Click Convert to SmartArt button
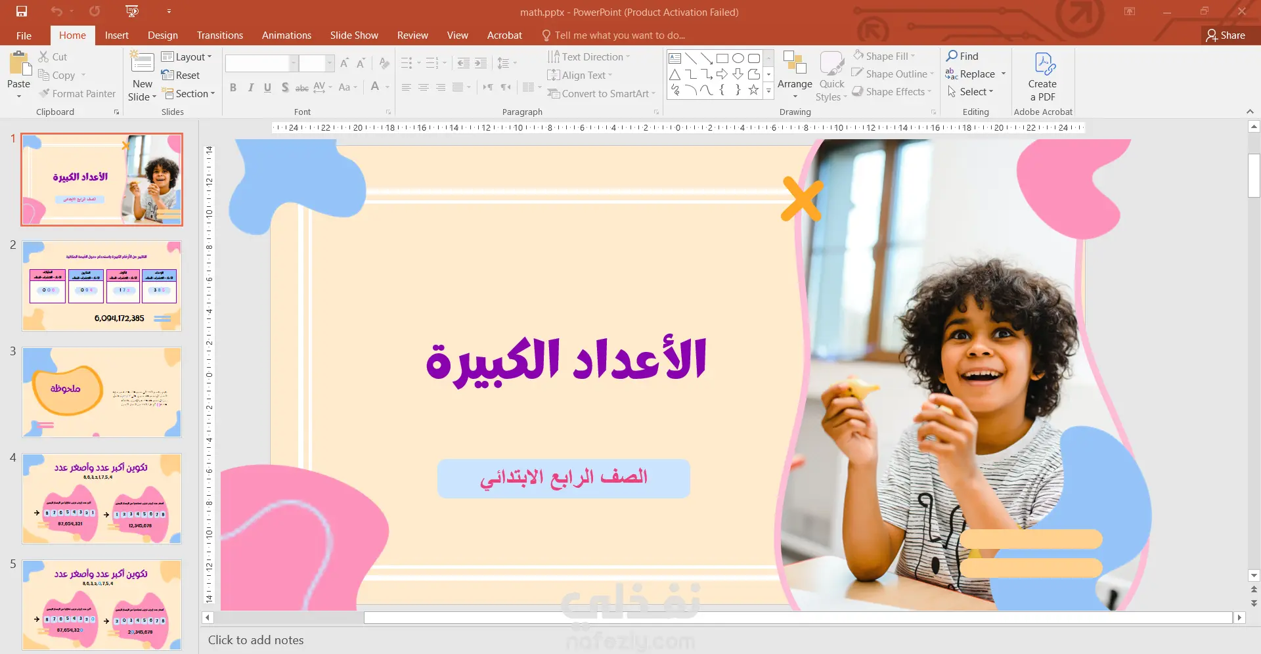The image size is (1261, 654). coord(601,94)
